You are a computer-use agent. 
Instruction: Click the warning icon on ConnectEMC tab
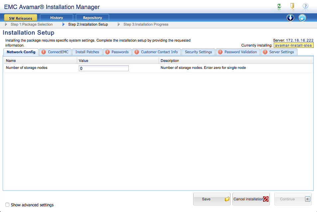44,52
